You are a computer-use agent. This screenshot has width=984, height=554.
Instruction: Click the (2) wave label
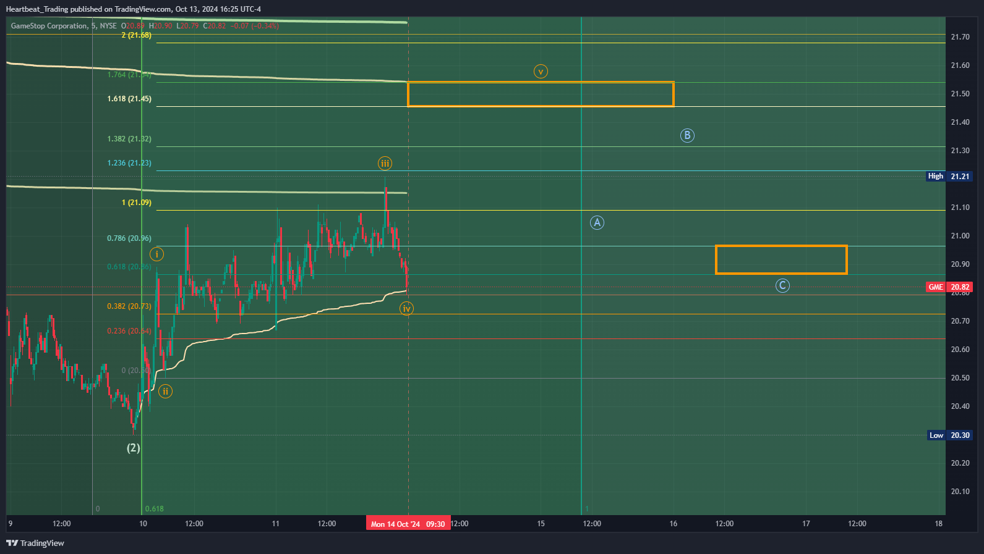coord(134,448)
